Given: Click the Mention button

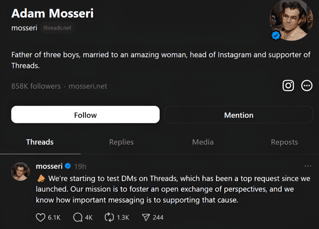Looking at the screenshot, I should (239, 115).
